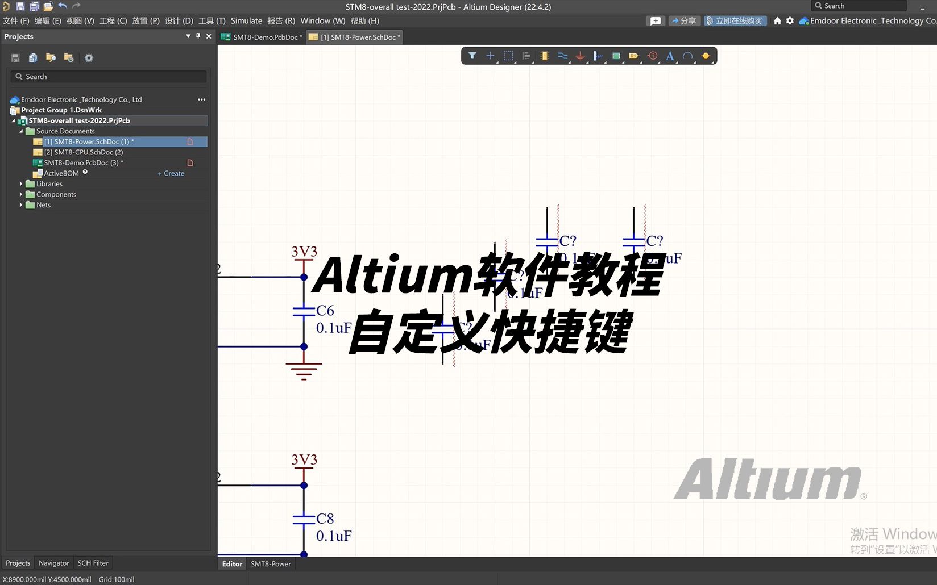937x585 pixels.
Task: Click the Save icon in the title bar
Action: pos(20,6)
